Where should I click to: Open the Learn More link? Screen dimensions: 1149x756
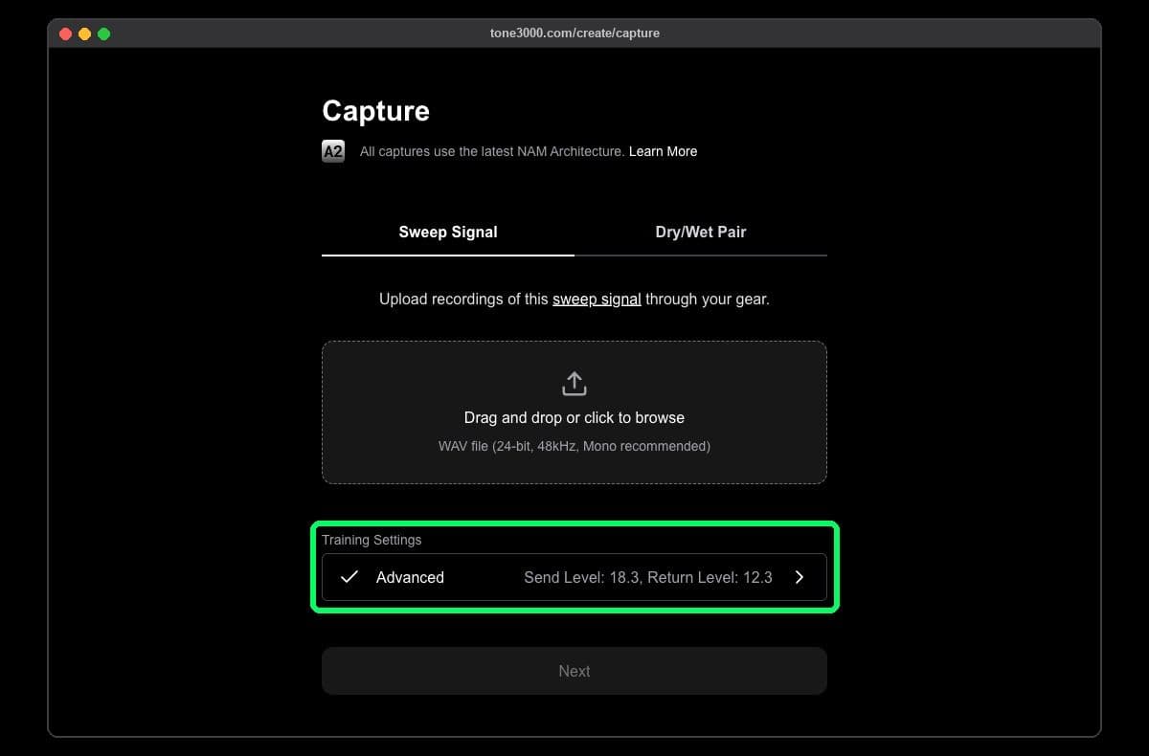click(x=663, y=151)
